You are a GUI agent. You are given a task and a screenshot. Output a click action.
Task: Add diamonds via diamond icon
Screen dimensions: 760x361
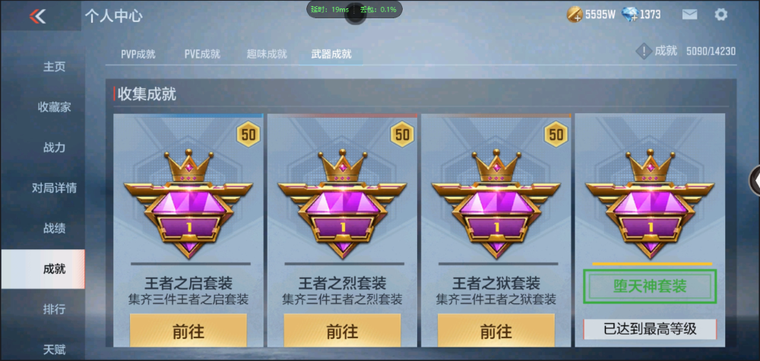pyautogui.click(x=629, y=14)
